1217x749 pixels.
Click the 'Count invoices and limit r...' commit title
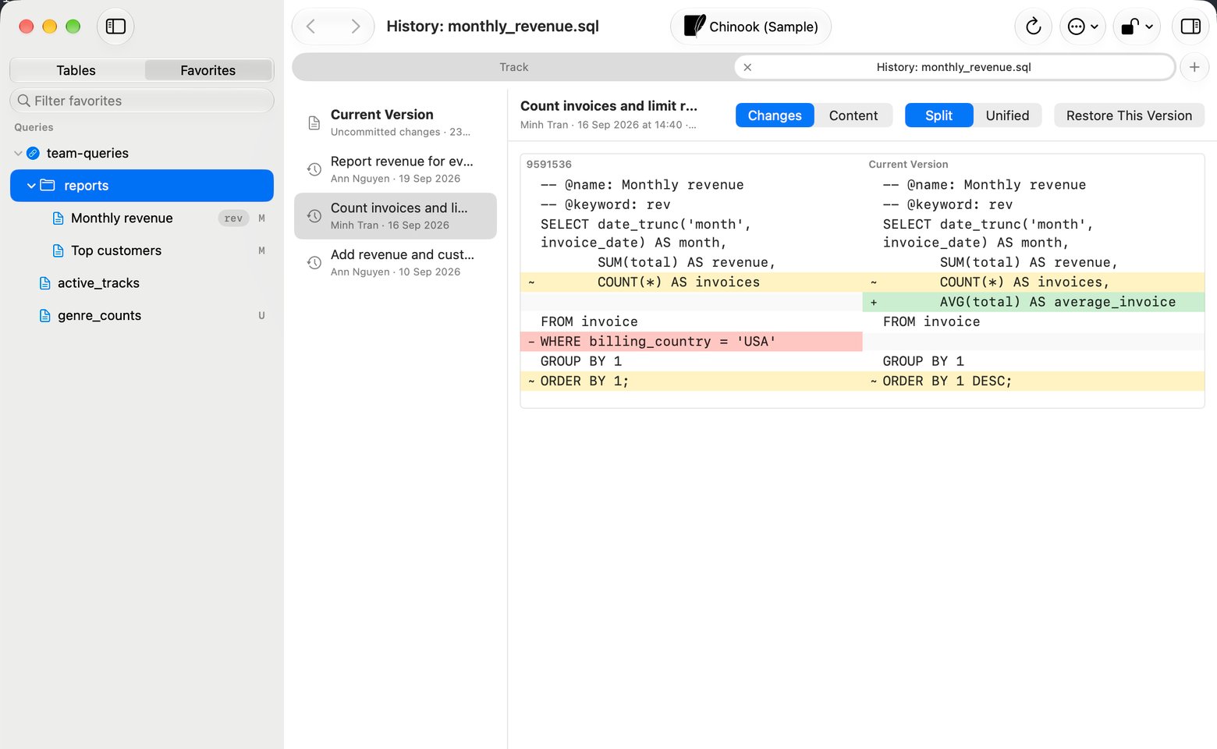click(608, 106)
